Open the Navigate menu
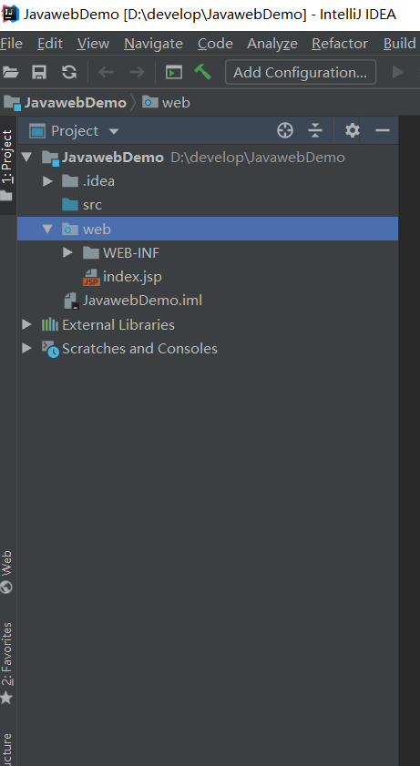The height and width of the screenshot is (766, 420). point(153,44)
